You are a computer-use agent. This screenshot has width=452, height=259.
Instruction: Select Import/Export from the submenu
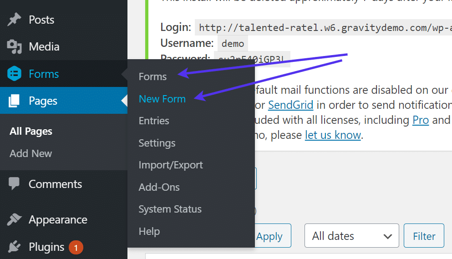point(171,165)
